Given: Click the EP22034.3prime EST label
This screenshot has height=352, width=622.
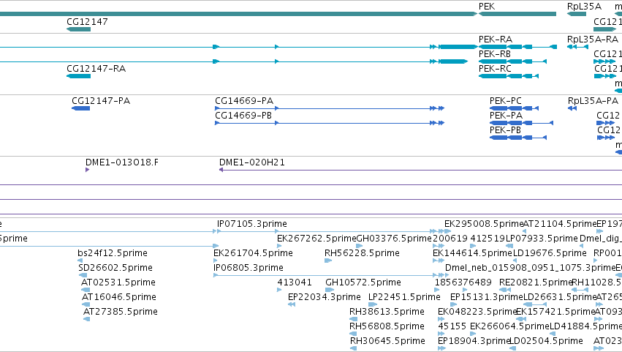Looking at the screenshot, I should pos(325,297).
